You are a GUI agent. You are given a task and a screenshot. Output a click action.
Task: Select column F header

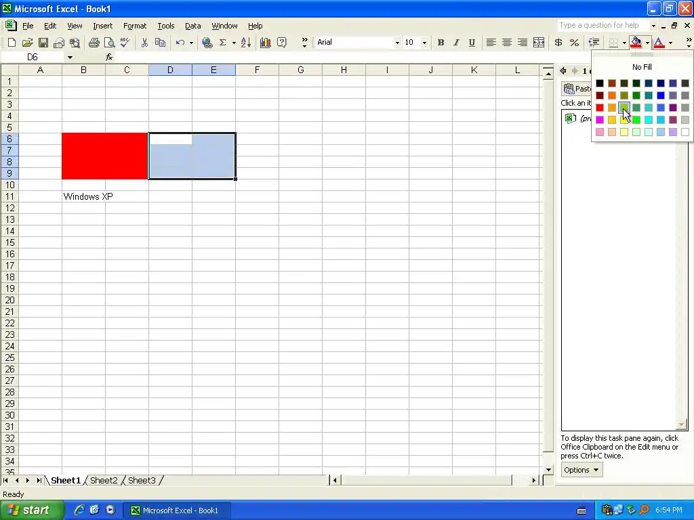(257, 70)
